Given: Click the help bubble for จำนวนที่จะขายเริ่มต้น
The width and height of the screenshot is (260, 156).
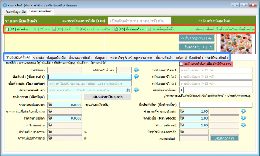Looking at the screenshot, I should tap(243, 111).
